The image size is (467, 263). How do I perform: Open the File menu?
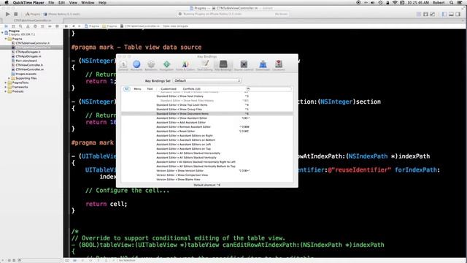[x=51, y=3]
